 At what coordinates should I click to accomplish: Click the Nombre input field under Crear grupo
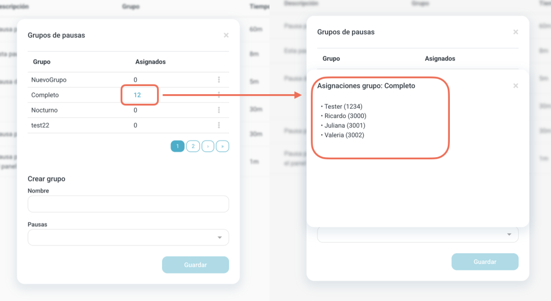[x=128, y=204]
